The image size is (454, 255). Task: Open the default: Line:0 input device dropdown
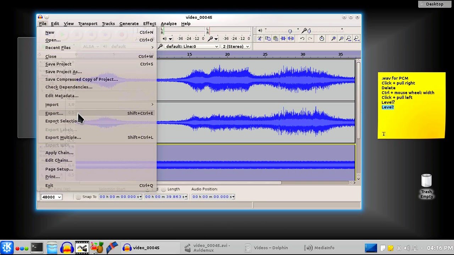click(x=192, y=46)
